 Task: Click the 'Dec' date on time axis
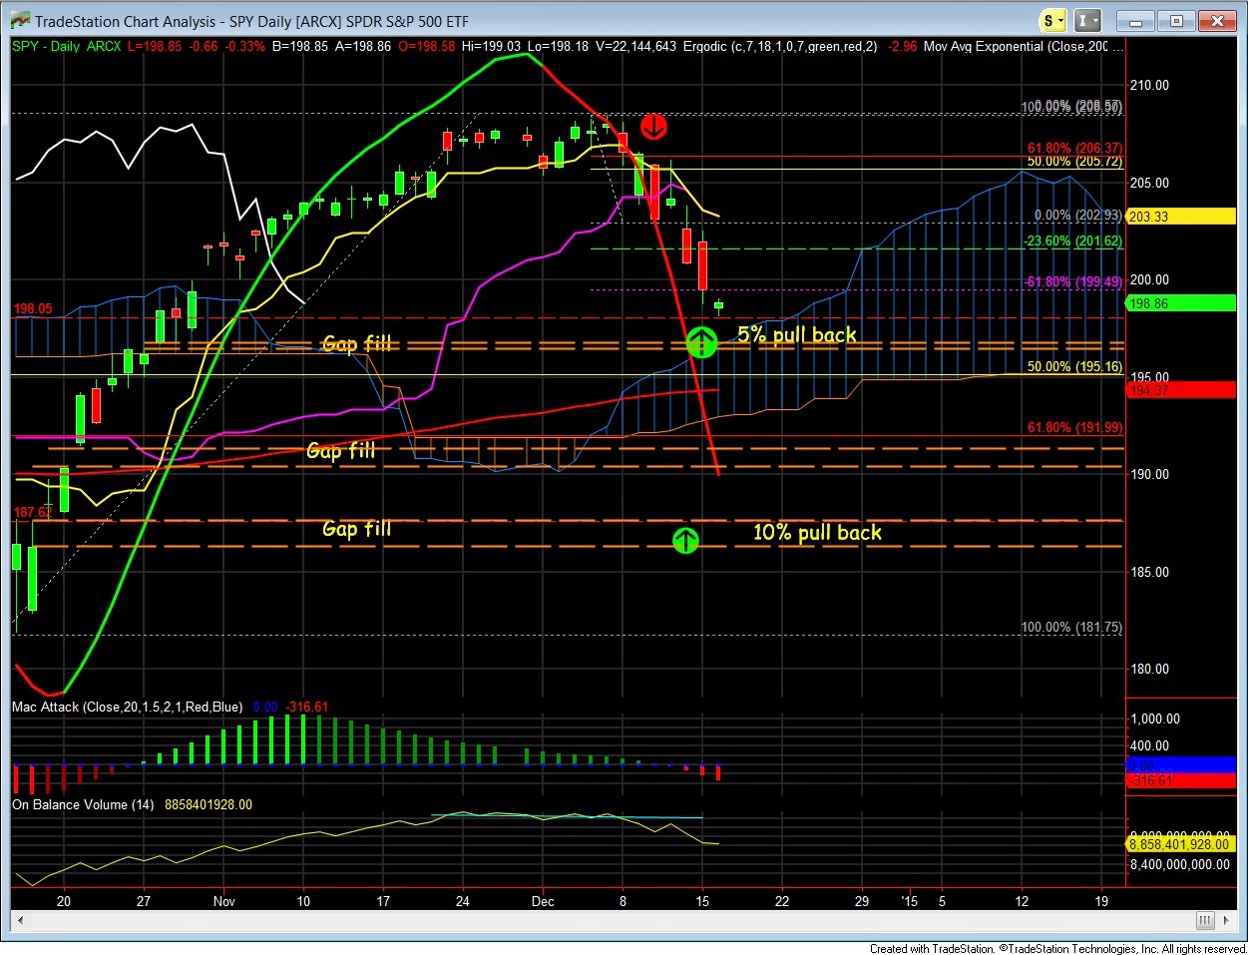coord(543,901)
